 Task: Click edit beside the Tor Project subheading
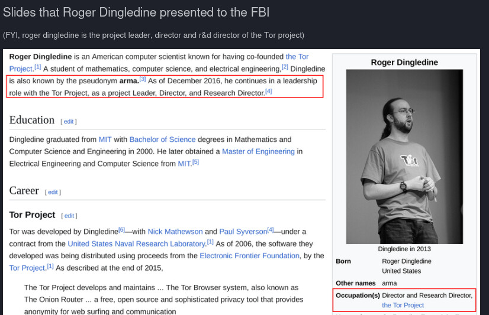69,216
